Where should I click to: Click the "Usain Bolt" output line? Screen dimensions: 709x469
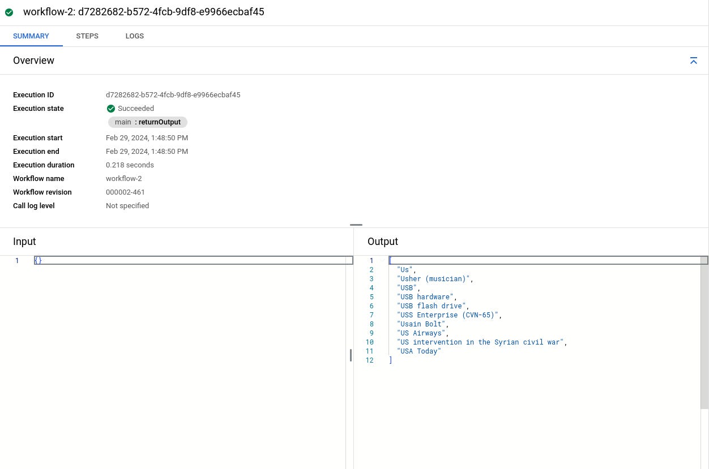(x=423, y=324)
